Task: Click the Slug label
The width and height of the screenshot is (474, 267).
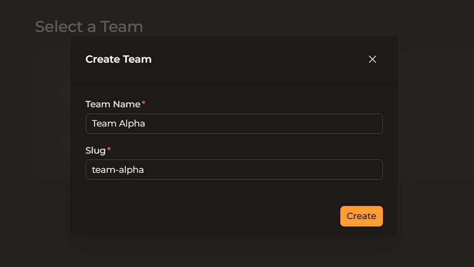Action: [x=95, y=150]
